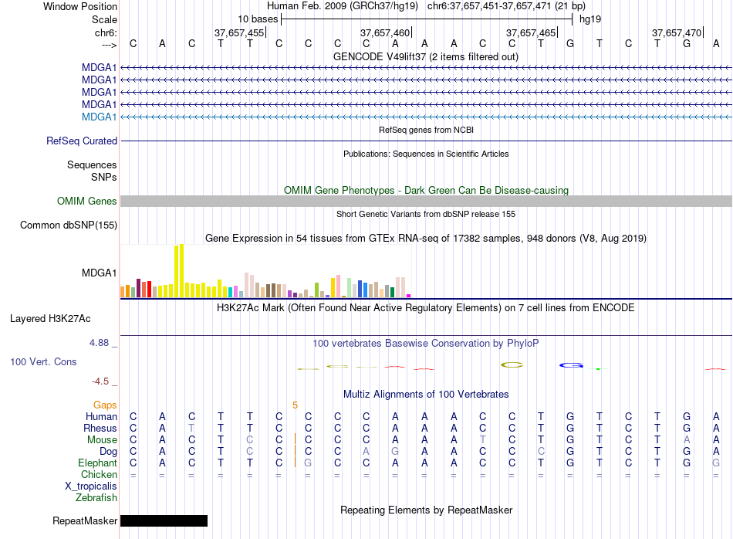Select the Dog alignment row label

coord(109,452)
